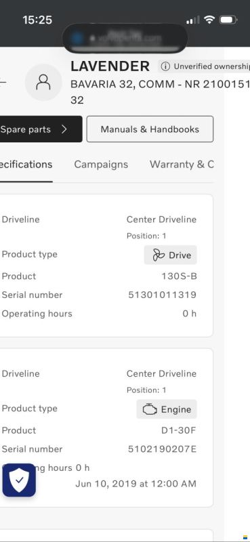Select serial number 51301011319

(162, 295)
